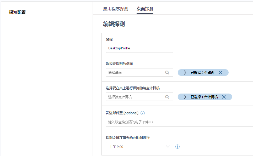Select the 桌面探测 tab
Screen dimensions: 253x156
coord(145,9)
